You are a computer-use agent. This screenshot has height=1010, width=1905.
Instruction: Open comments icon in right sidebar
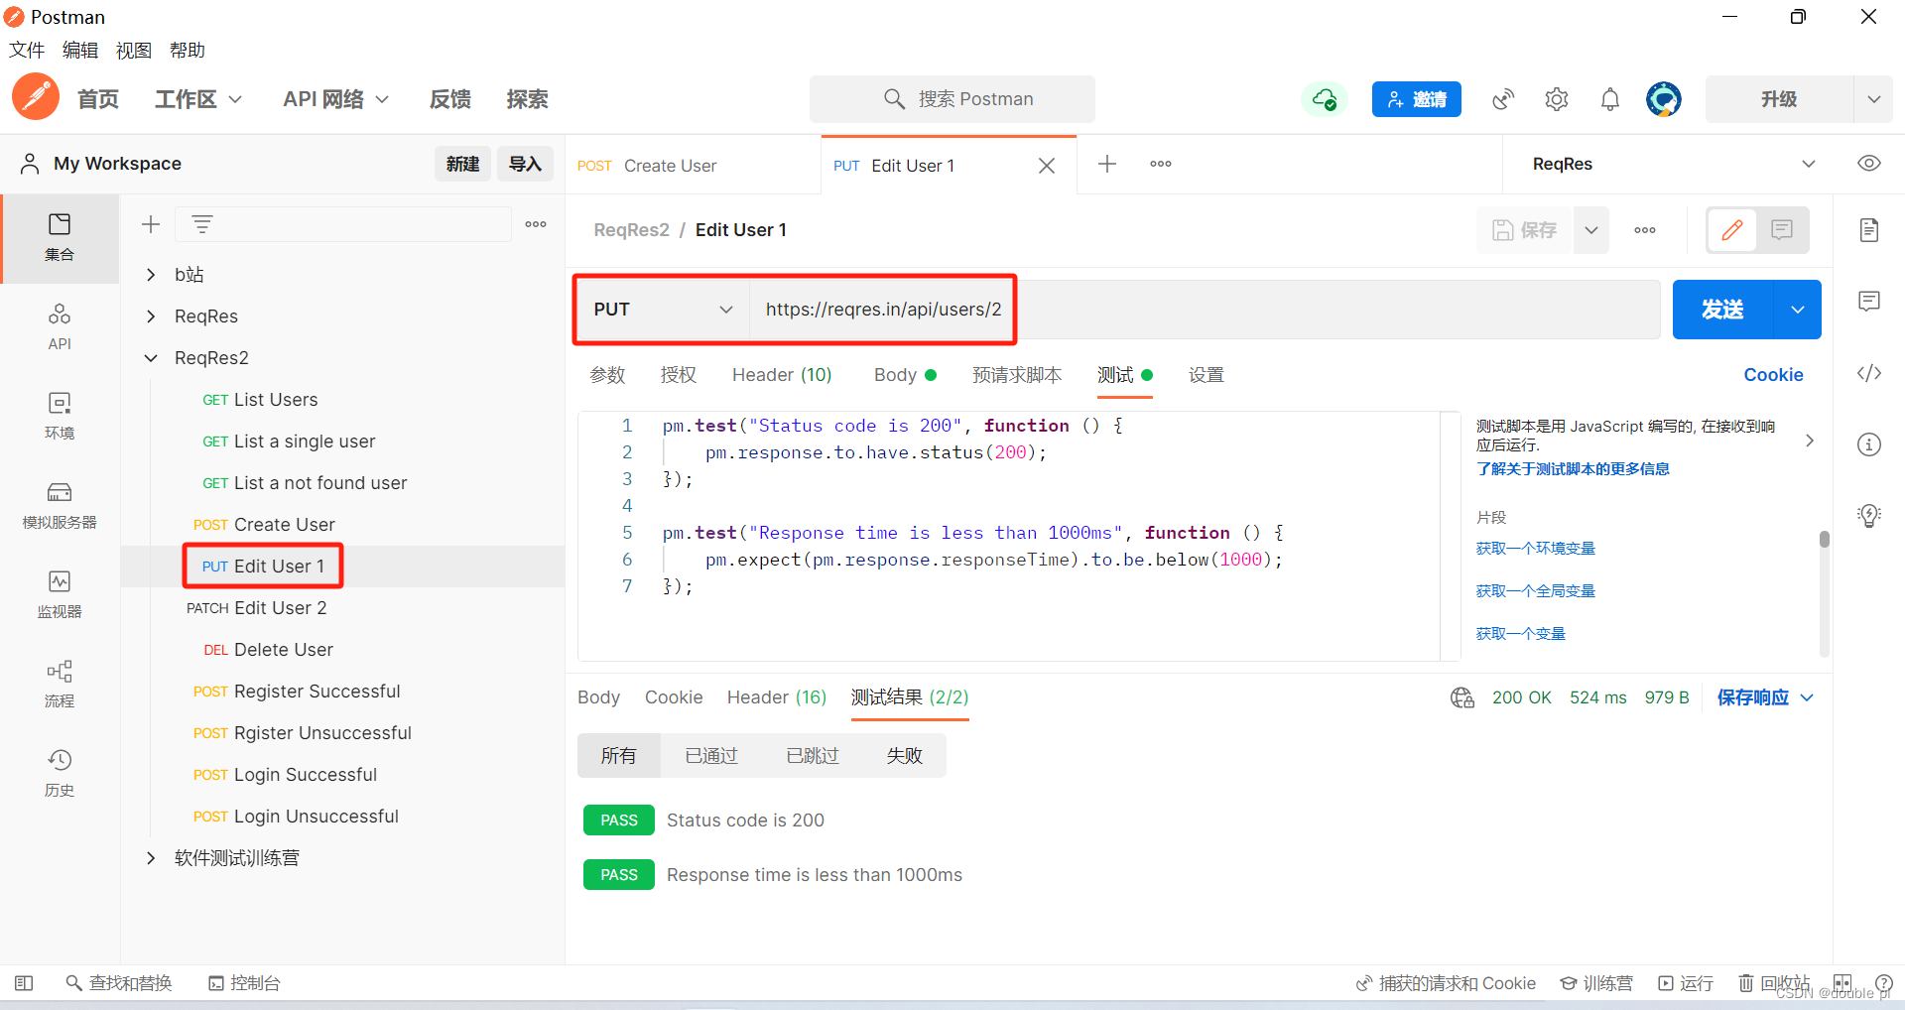1869,302
